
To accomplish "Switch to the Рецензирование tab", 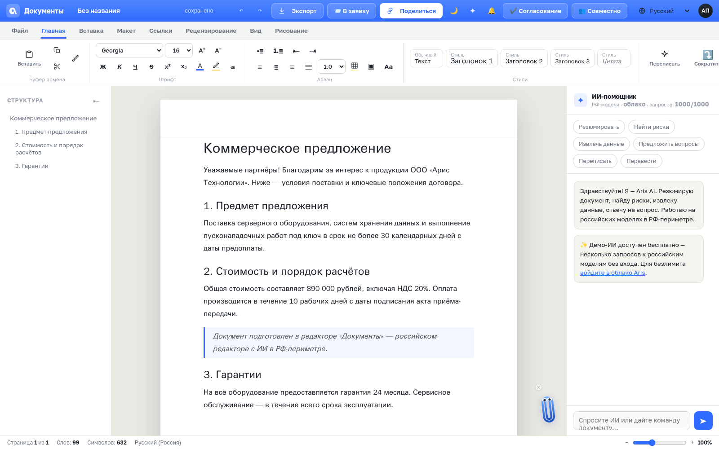I will 211,31.
